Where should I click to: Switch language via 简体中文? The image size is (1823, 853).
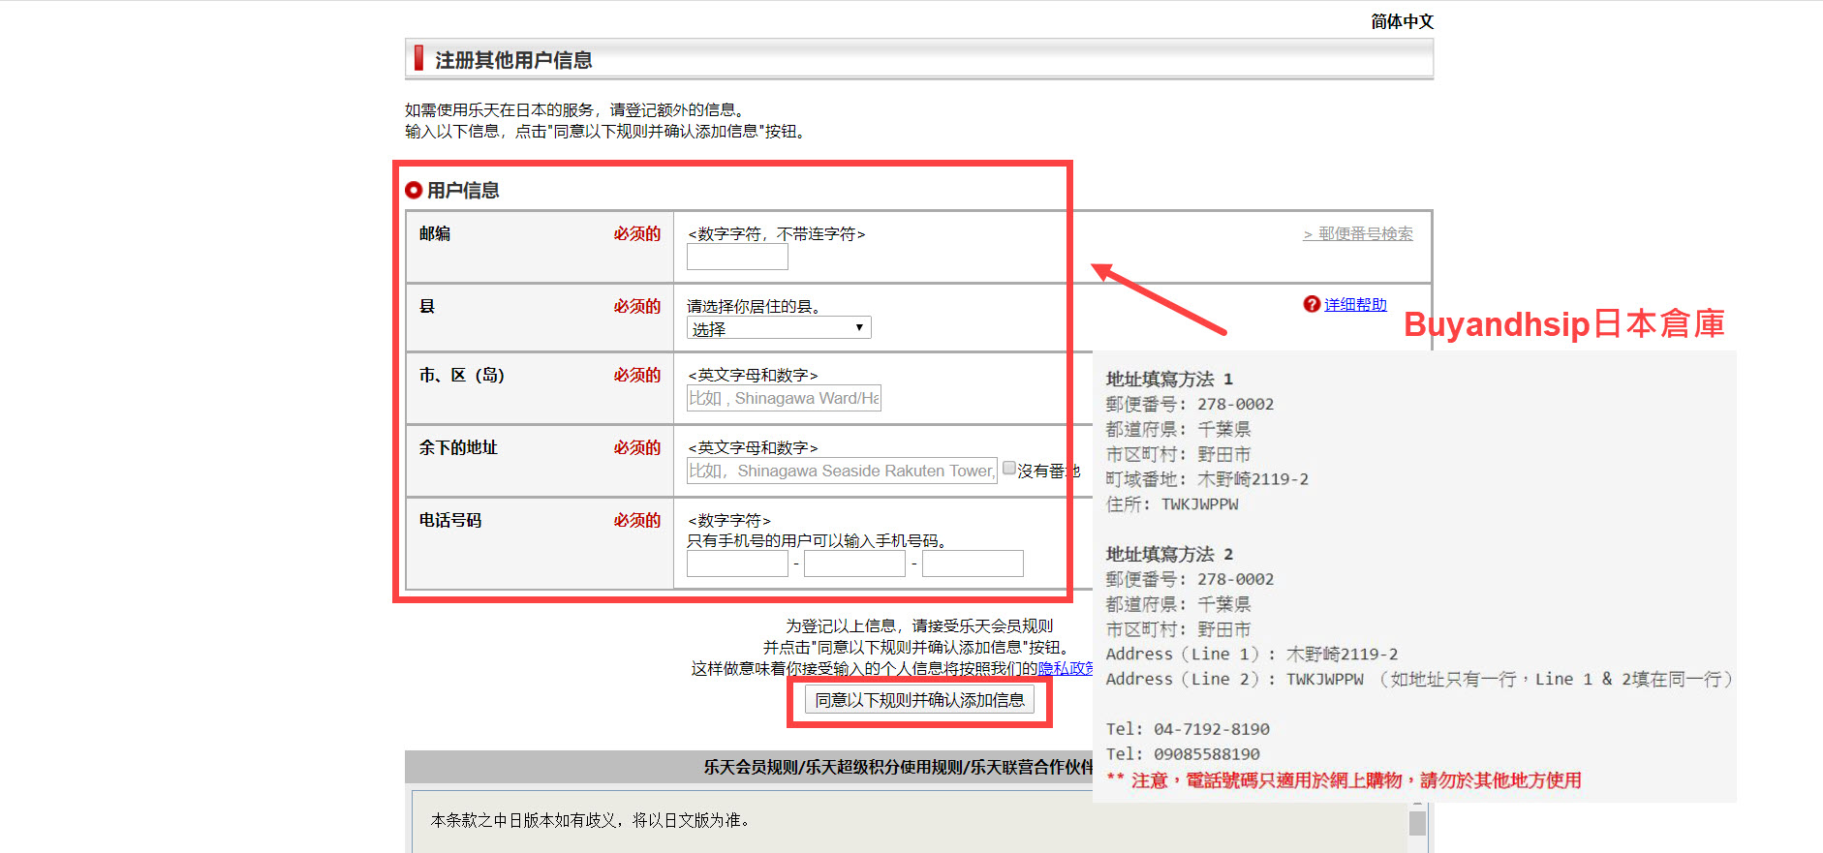tap(1401, 21)
